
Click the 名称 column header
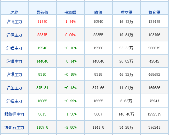pyautogui.click(x=14, y=13)
